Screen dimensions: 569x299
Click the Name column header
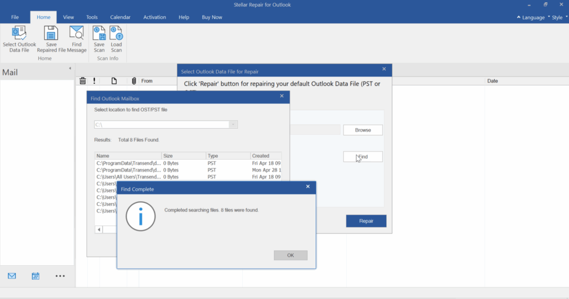[128, 156]
